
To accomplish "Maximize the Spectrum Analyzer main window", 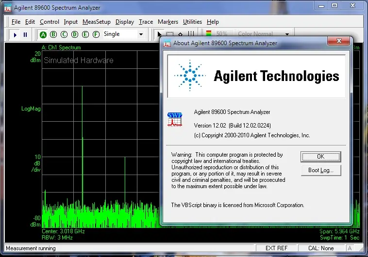I will click(335, 6).
